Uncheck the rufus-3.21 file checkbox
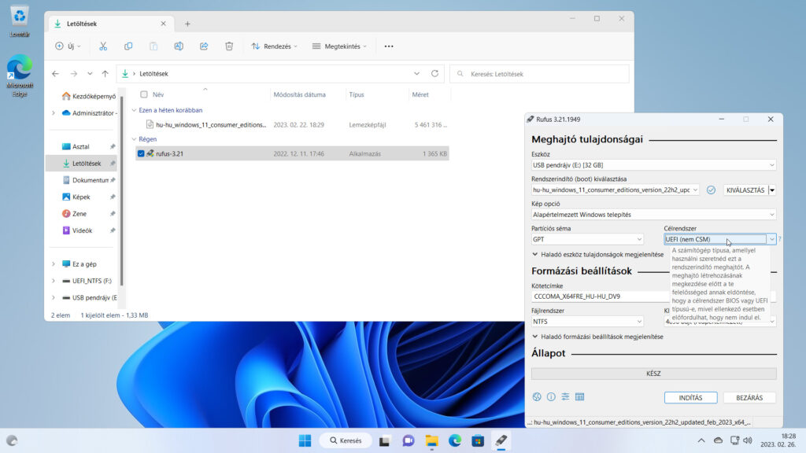Image resolution: width=806 pixels, height=453 pixels. click(141, 153)
